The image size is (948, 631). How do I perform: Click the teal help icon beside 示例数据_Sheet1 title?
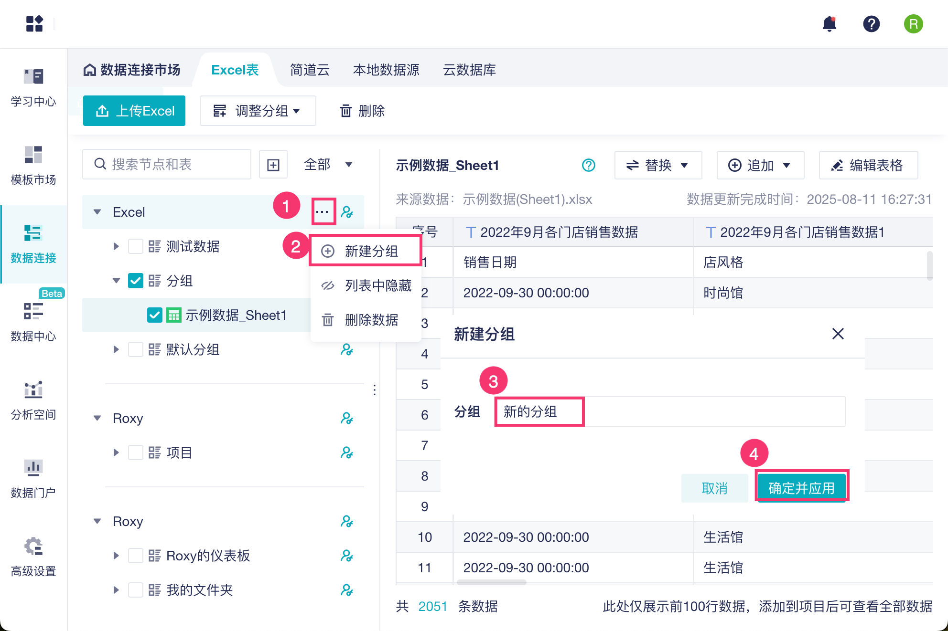589,165
